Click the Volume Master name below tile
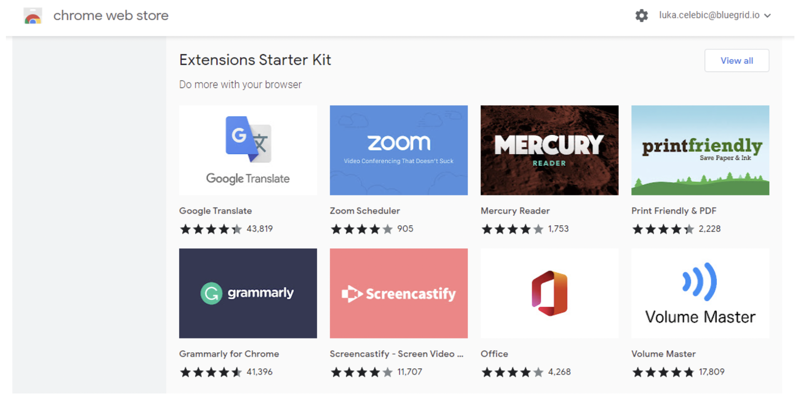This screenshot has height=404, width=802. click(x=663, y=354)
